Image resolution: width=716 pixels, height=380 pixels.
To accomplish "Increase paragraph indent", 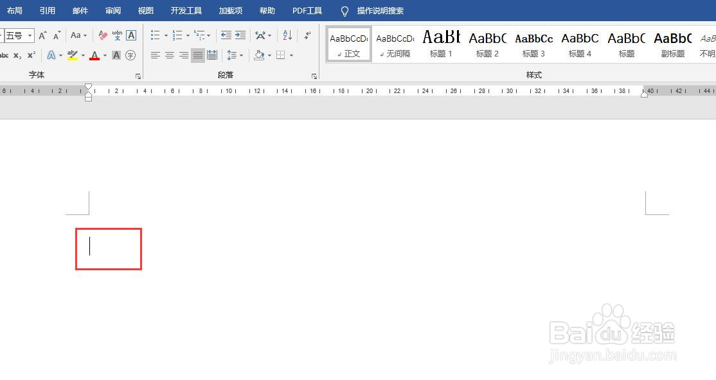I will (240, 35).
